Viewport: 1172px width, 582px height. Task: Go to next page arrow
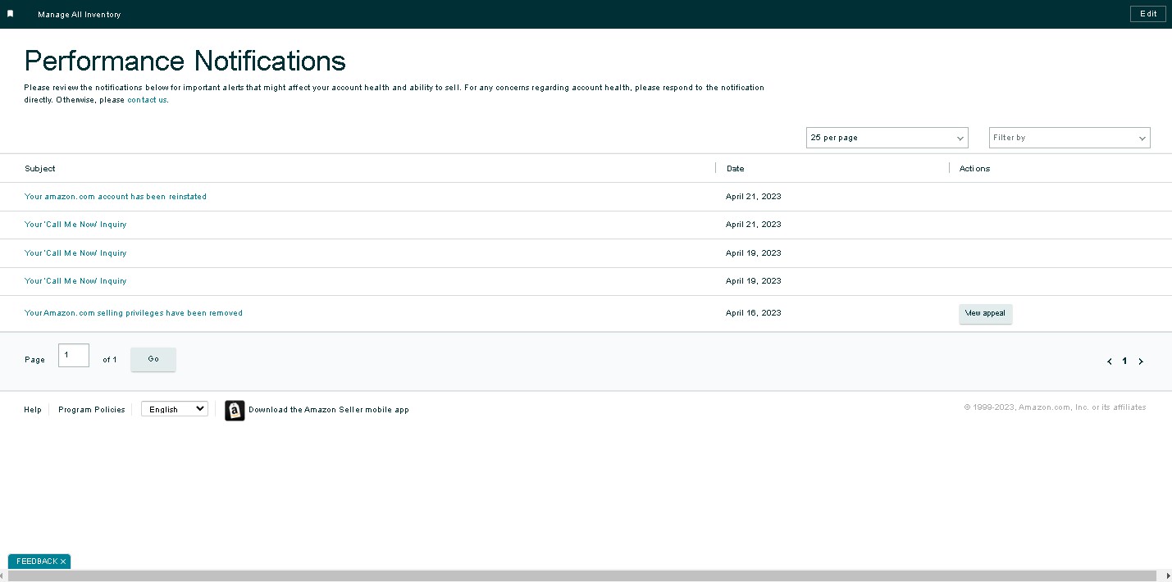(x=1141, y=361)
